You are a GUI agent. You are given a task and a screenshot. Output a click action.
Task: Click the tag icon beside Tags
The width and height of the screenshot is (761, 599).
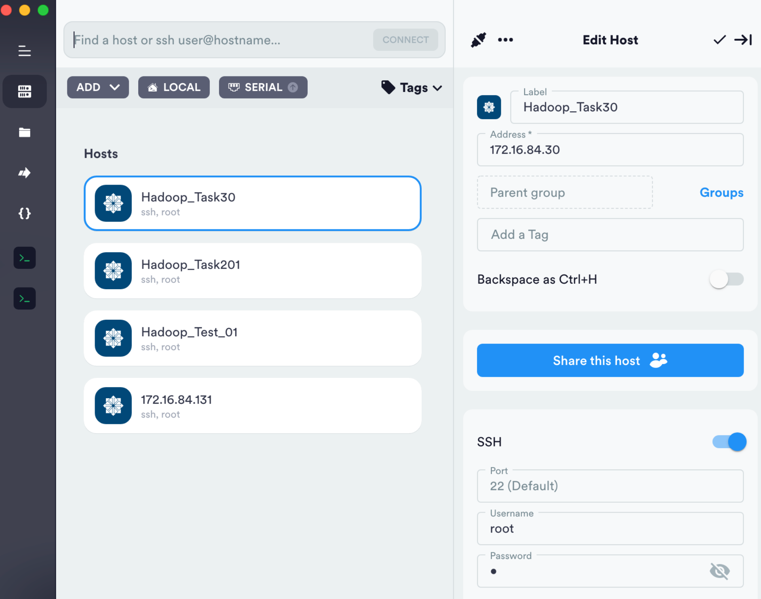point(388,87)
